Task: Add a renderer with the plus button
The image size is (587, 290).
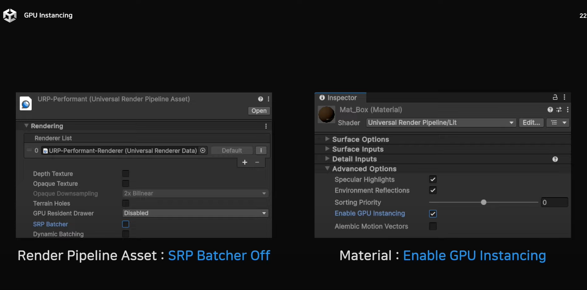Action: point(245,162)
